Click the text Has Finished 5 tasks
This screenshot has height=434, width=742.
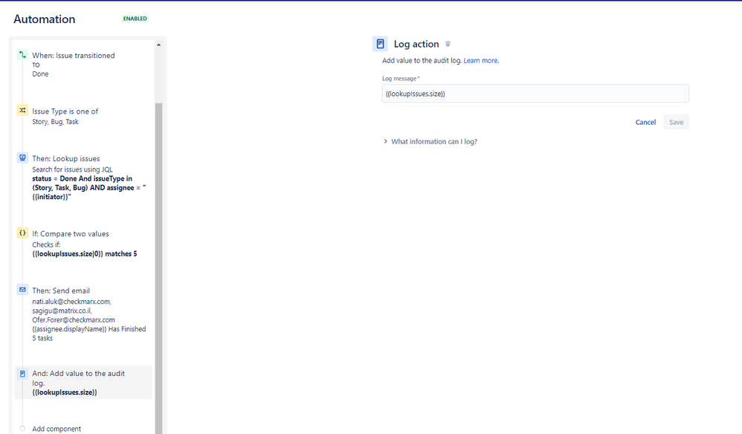(x=89, y=334)
